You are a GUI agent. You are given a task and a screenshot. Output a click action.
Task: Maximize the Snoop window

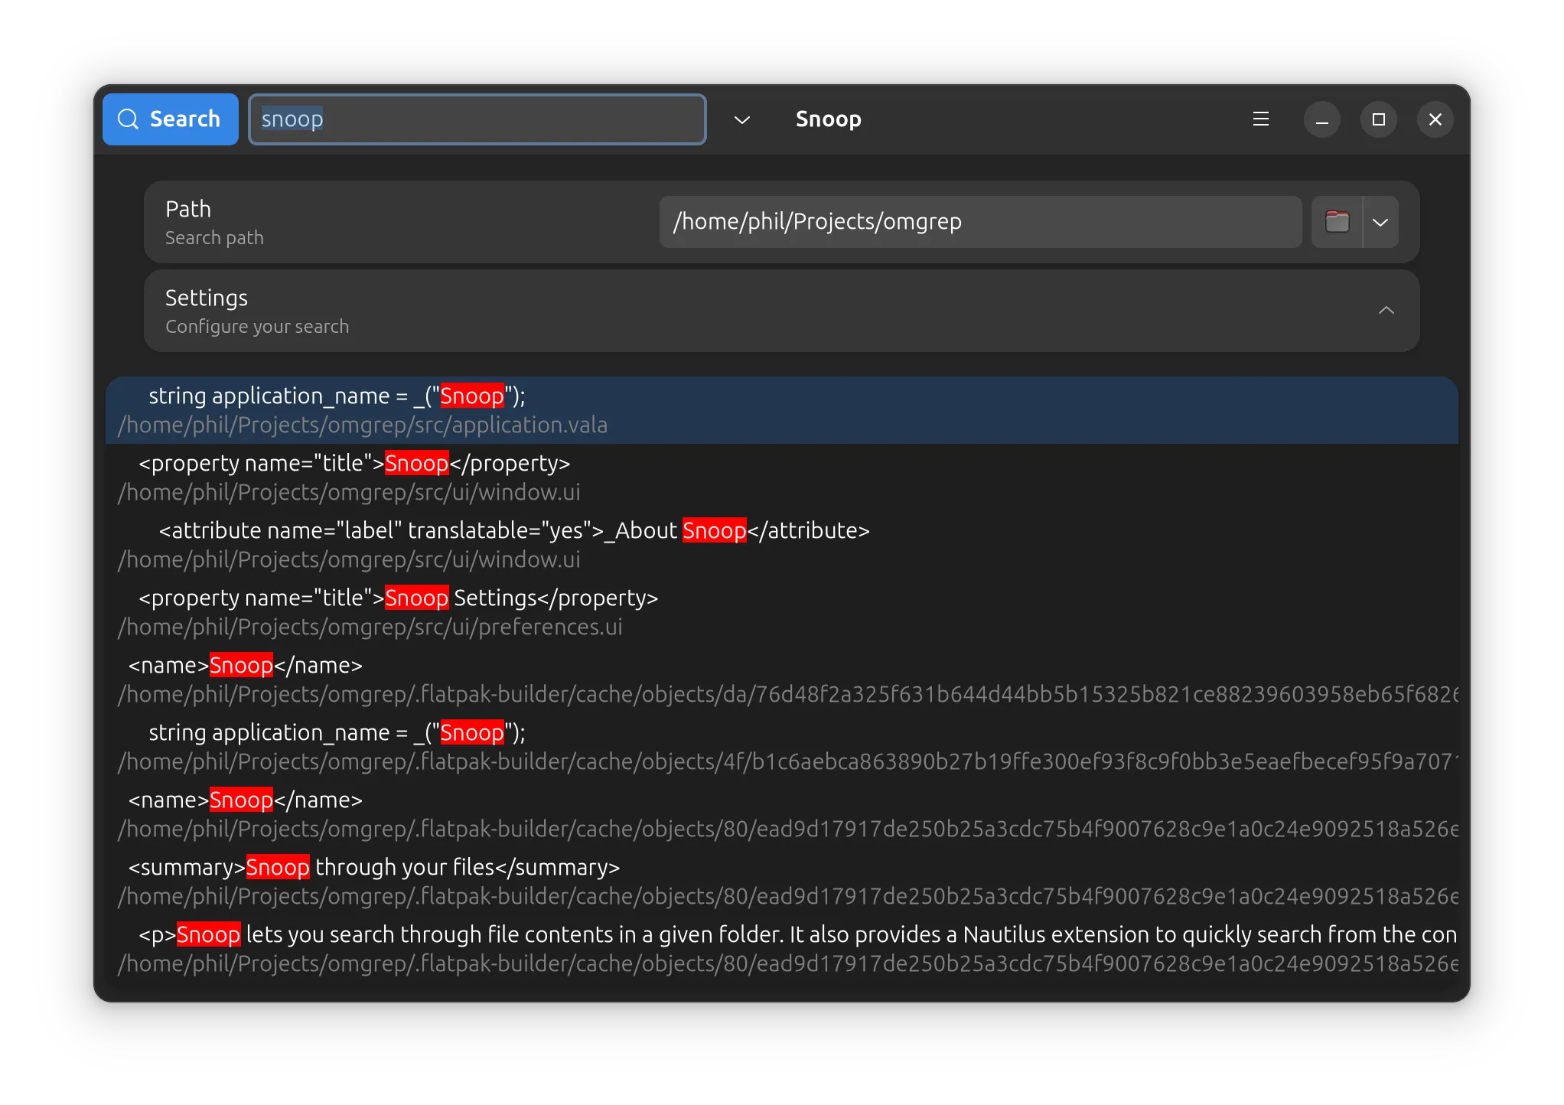coord(1378,119)
